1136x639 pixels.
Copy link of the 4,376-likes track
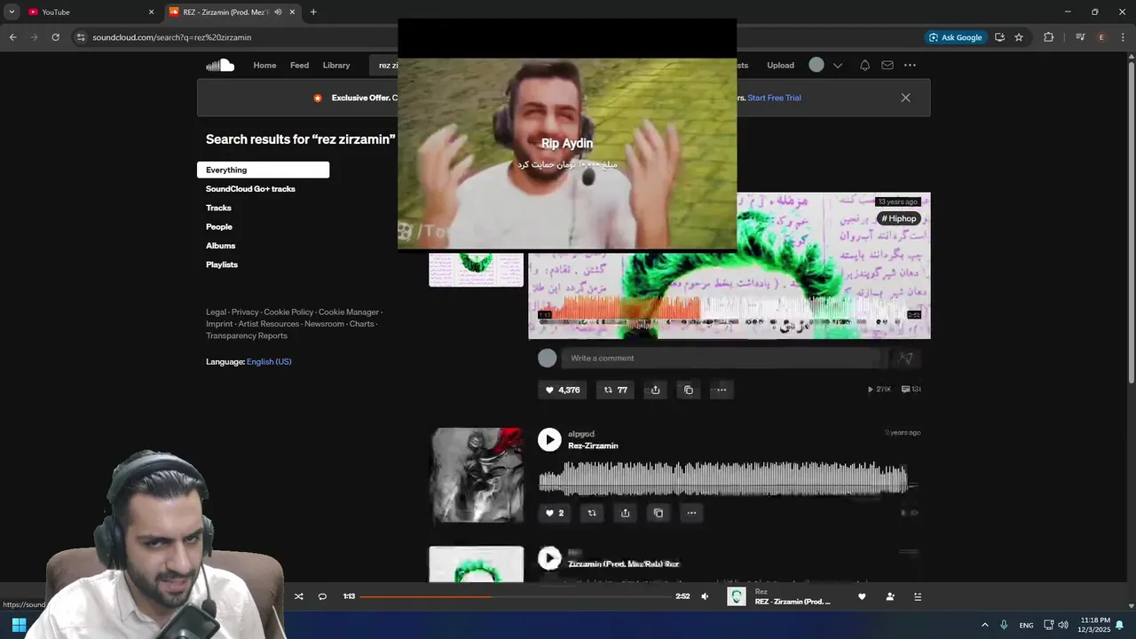(x=688, y=390)
